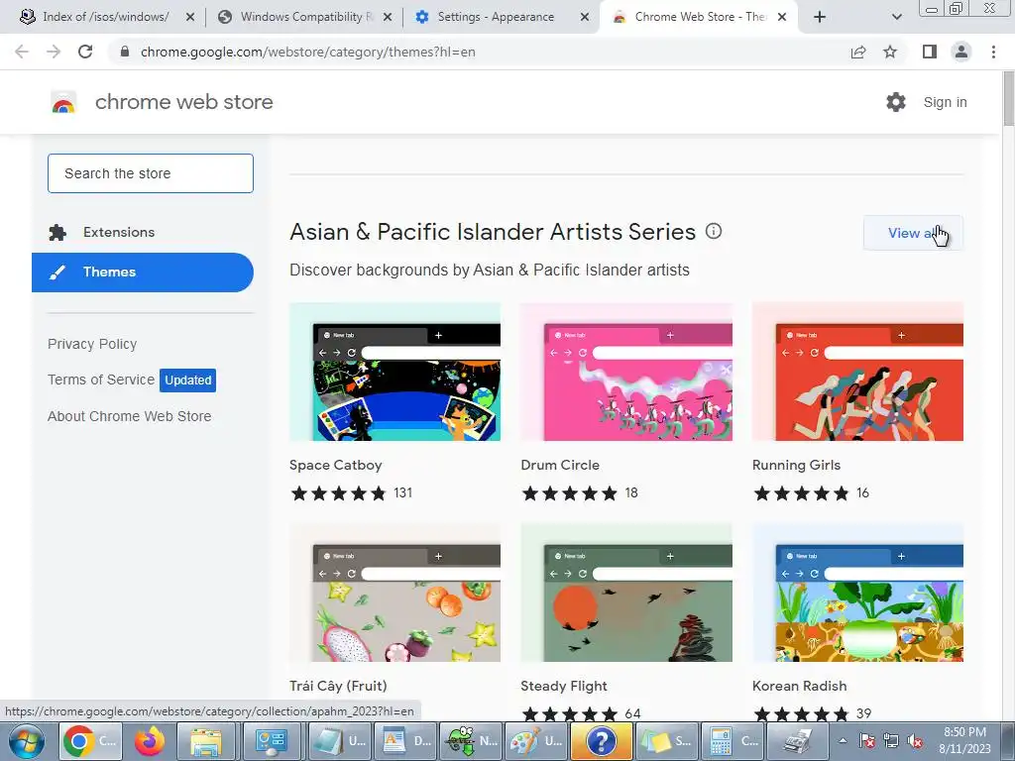This screenshot has width=1015, height=761.
Task: Click Sign in link
Action: pos(945,102)
